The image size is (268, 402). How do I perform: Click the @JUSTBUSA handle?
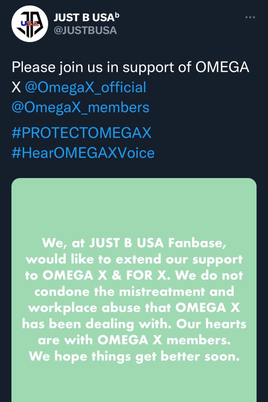point(85,30)
